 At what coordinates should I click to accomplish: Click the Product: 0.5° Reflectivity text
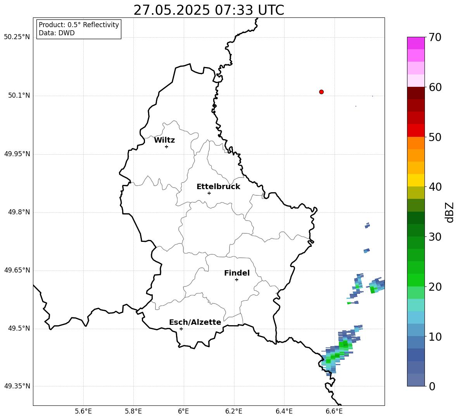[79, 24]
